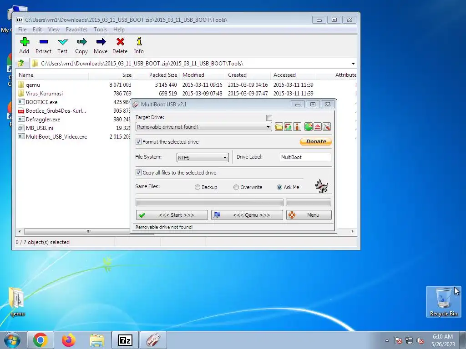Image resolution: width=466 pixels, height=349 pixels.
Task: Click the Drive Label input field
Action: [x=305, y=157]
